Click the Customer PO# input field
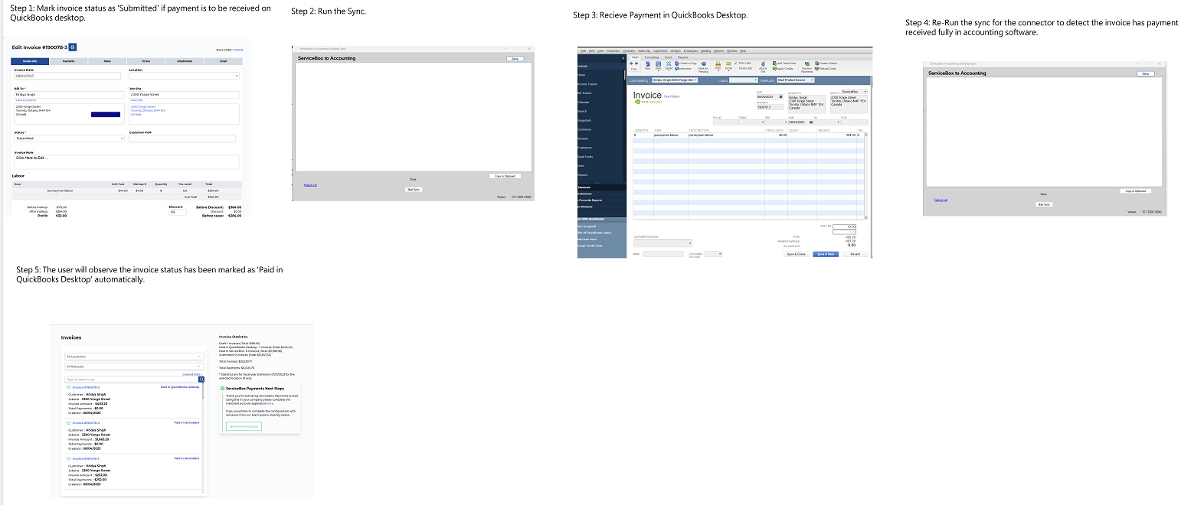Screen dimensions: 1181x505 (x=182, y=138)
